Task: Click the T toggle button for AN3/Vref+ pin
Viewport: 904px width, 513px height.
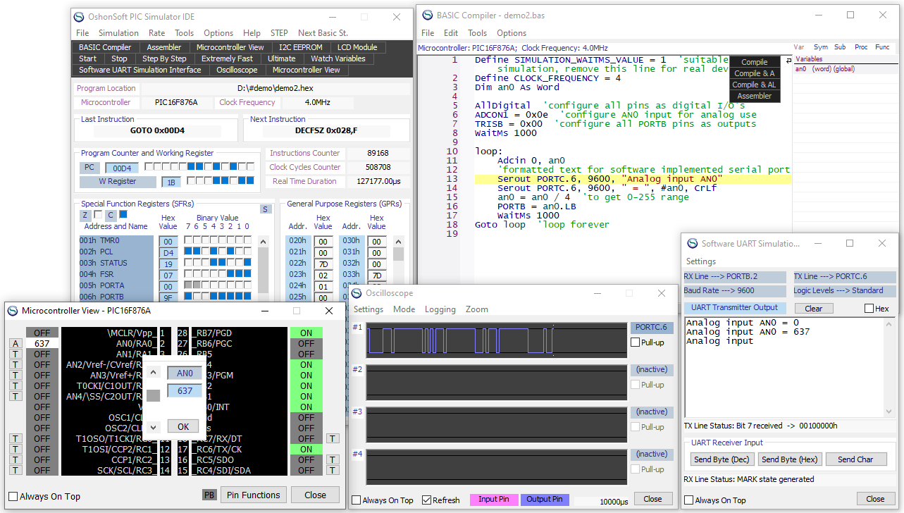Action: [x=15, y=375]
